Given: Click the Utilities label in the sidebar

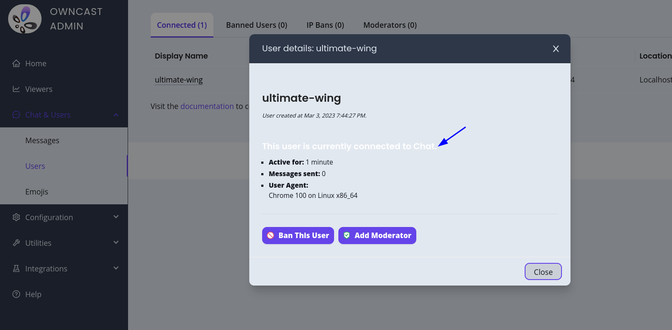Looking at the screenshot, I should tap(38, 243).
